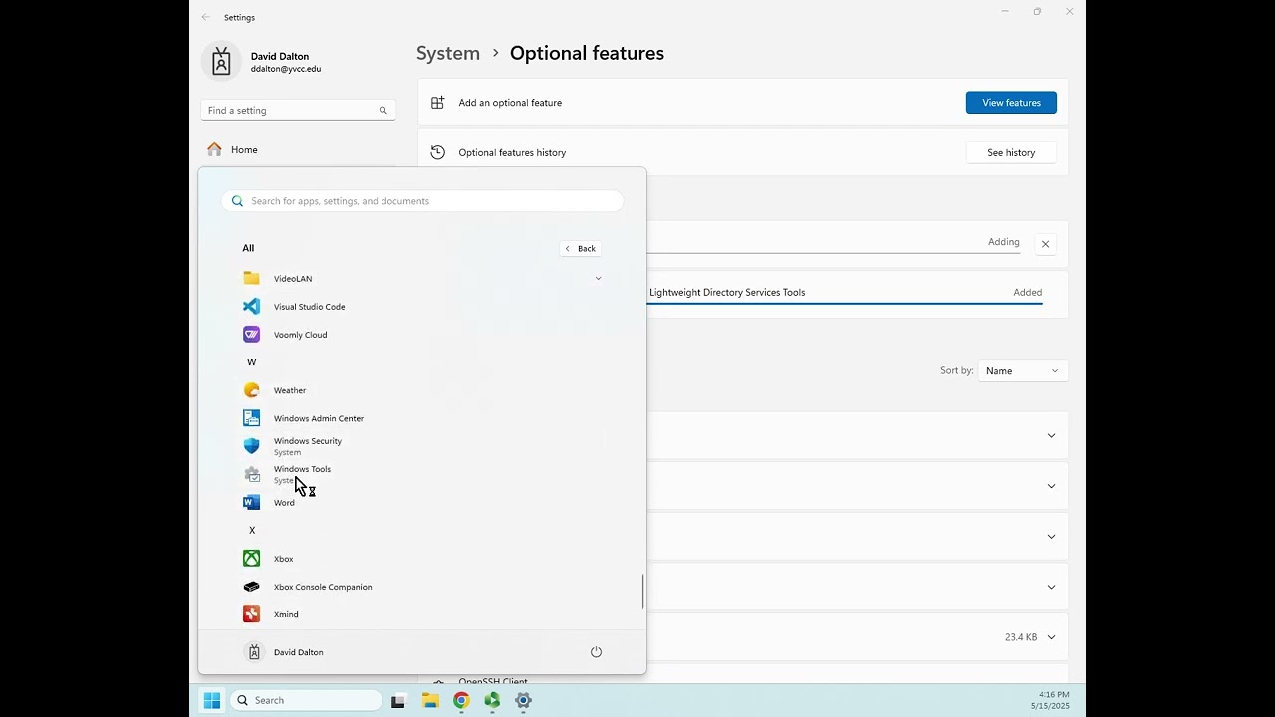Open the Sort by Name dropdown
This screenshot has height=717, width=1275.
1023,371
